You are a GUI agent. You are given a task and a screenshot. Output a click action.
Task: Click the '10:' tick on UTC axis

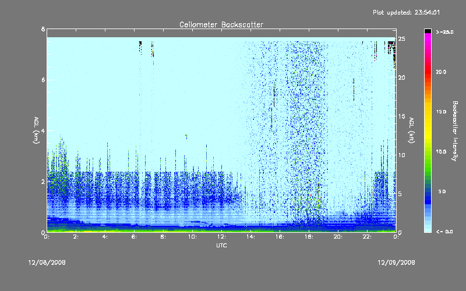click(x=193, y=237)
